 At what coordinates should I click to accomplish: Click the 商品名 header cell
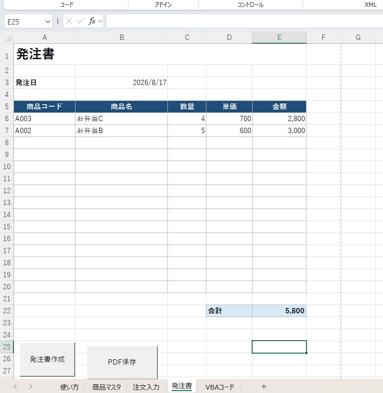pos(121,107)
